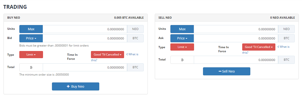This screenshot has width=302, height=98.
Task: Click the Bitcoin symbol in Buy Total
Action: [31, 67]
